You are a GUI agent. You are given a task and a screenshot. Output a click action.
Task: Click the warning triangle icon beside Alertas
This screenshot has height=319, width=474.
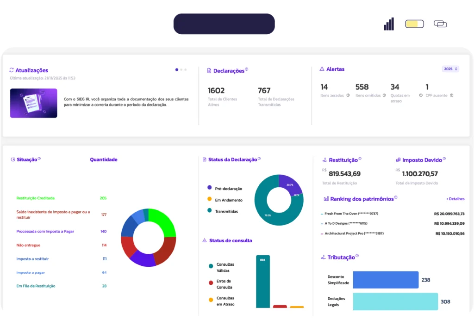click(322, 69)
